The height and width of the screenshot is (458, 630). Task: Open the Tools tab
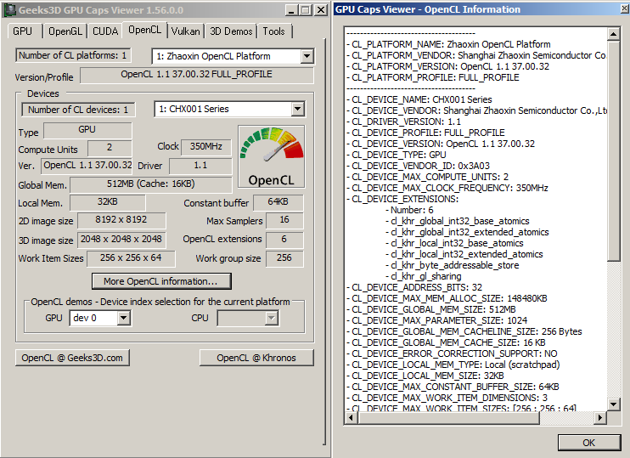pyautogui.click(x=273, y=31)
